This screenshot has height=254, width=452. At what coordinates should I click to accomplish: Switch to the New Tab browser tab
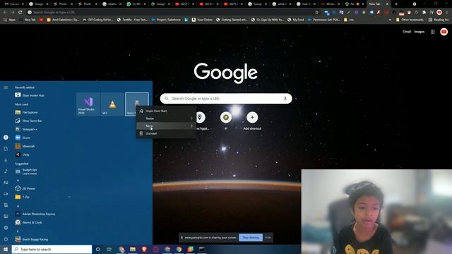click(379, 4)
